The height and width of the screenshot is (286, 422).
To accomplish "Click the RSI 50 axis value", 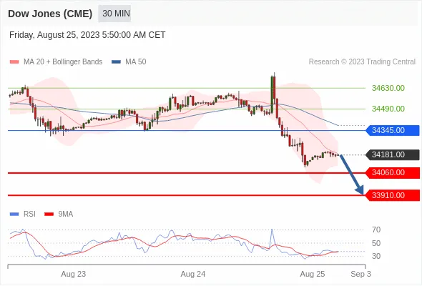I will [x=376, y=243].
